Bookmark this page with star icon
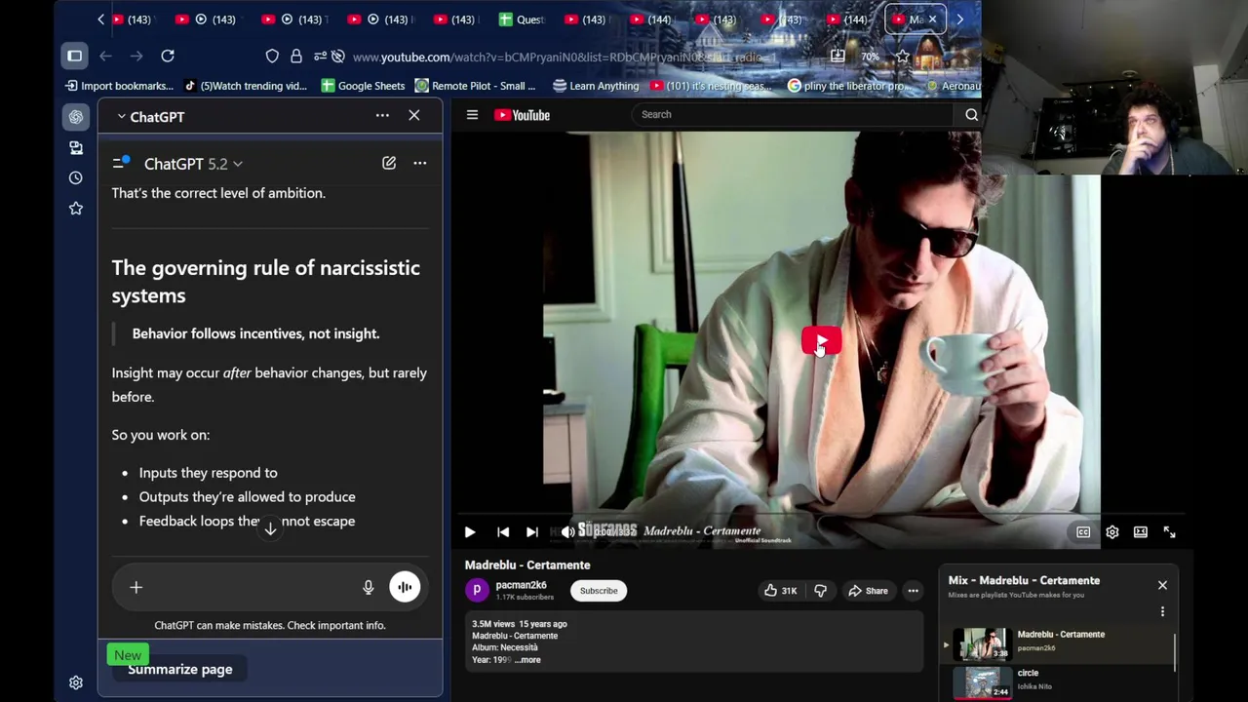Viewport: 1248px width, 702px height. pyautogui.click(x=902, y=57)
